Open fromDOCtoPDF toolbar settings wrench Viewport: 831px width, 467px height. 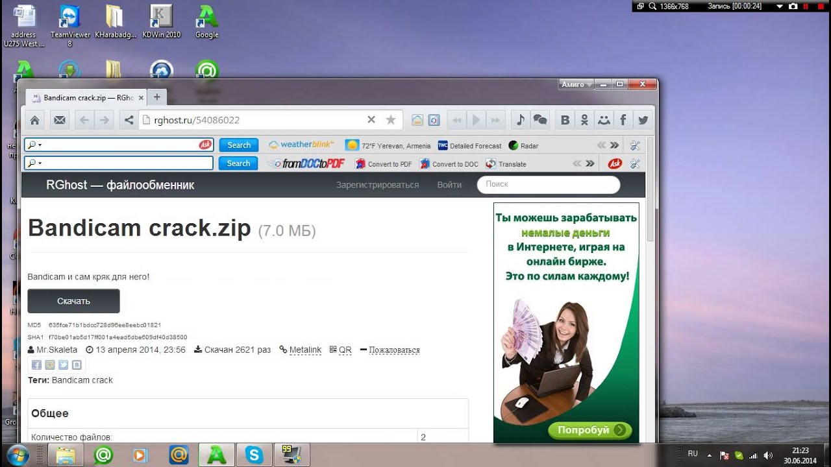coord(635,163)
